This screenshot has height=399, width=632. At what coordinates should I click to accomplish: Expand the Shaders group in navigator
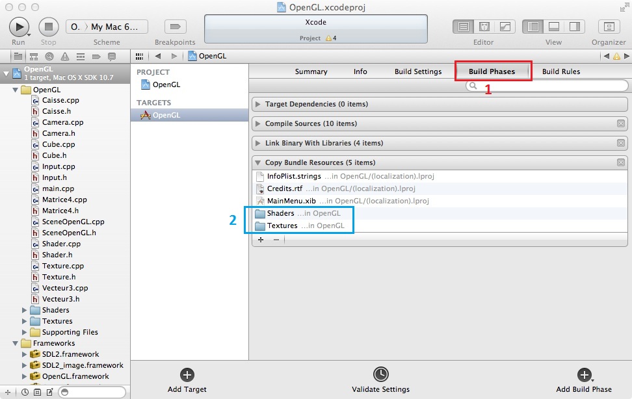point(24,311)
